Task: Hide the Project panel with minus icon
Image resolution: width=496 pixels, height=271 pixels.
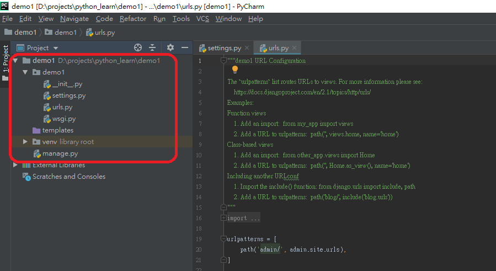Action: click(x=185, y=47)
